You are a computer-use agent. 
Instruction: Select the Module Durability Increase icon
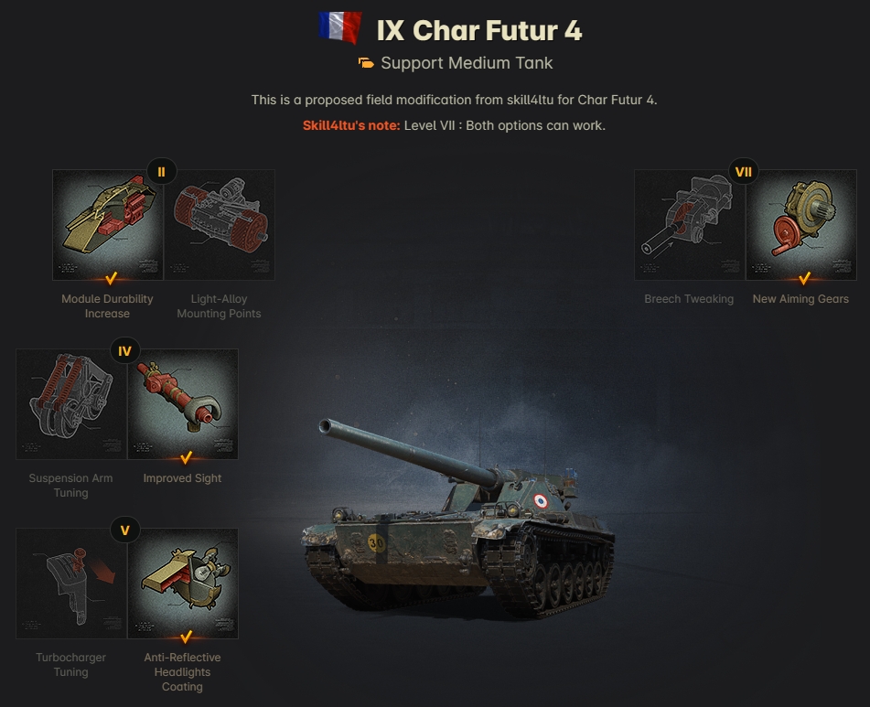point(108,225)
